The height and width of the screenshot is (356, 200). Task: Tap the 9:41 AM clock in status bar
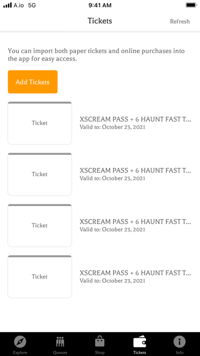click(x=100, y=5)
